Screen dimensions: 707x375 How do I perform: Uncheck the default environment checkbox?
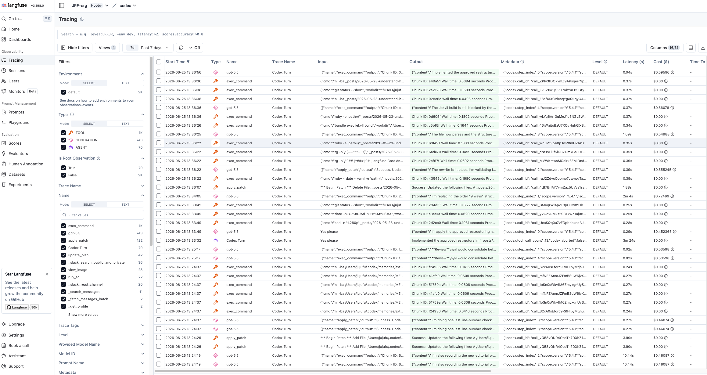63,92
